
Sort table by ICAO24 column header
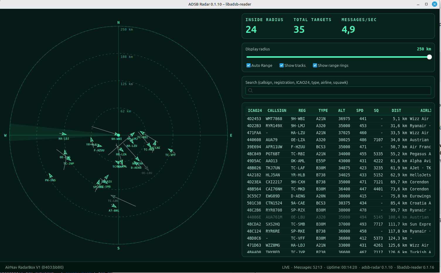tap(255, 110)
